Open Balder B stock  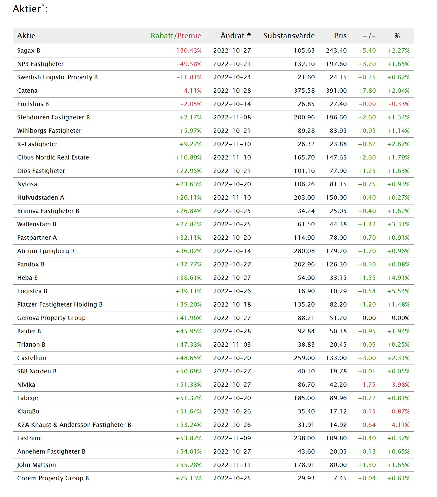(x=29, y=331)
